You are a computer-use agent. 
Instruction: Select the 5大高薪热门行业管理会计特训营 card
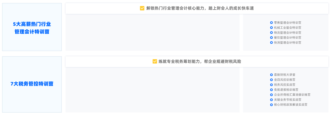[32, 27]
